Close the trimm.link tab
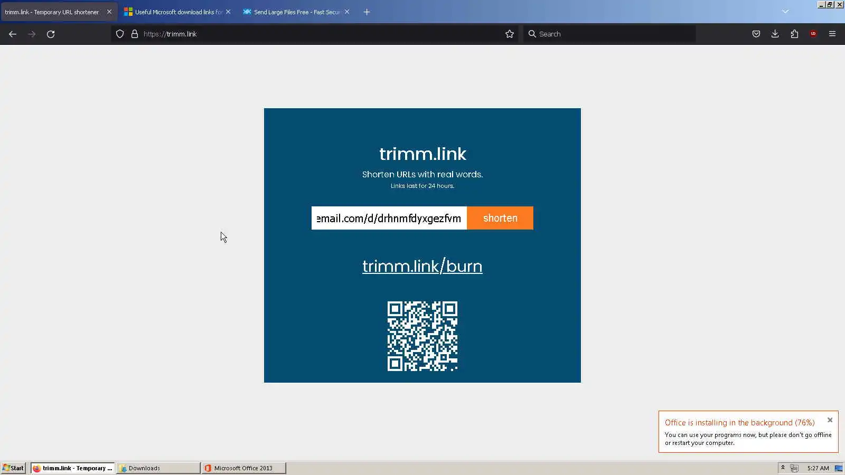Viewport: 845px width, 475px height. point(109,12)
